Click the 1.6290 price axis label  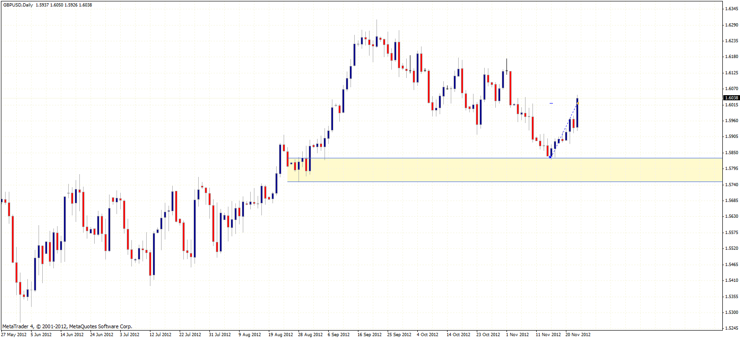click(732, 25)
